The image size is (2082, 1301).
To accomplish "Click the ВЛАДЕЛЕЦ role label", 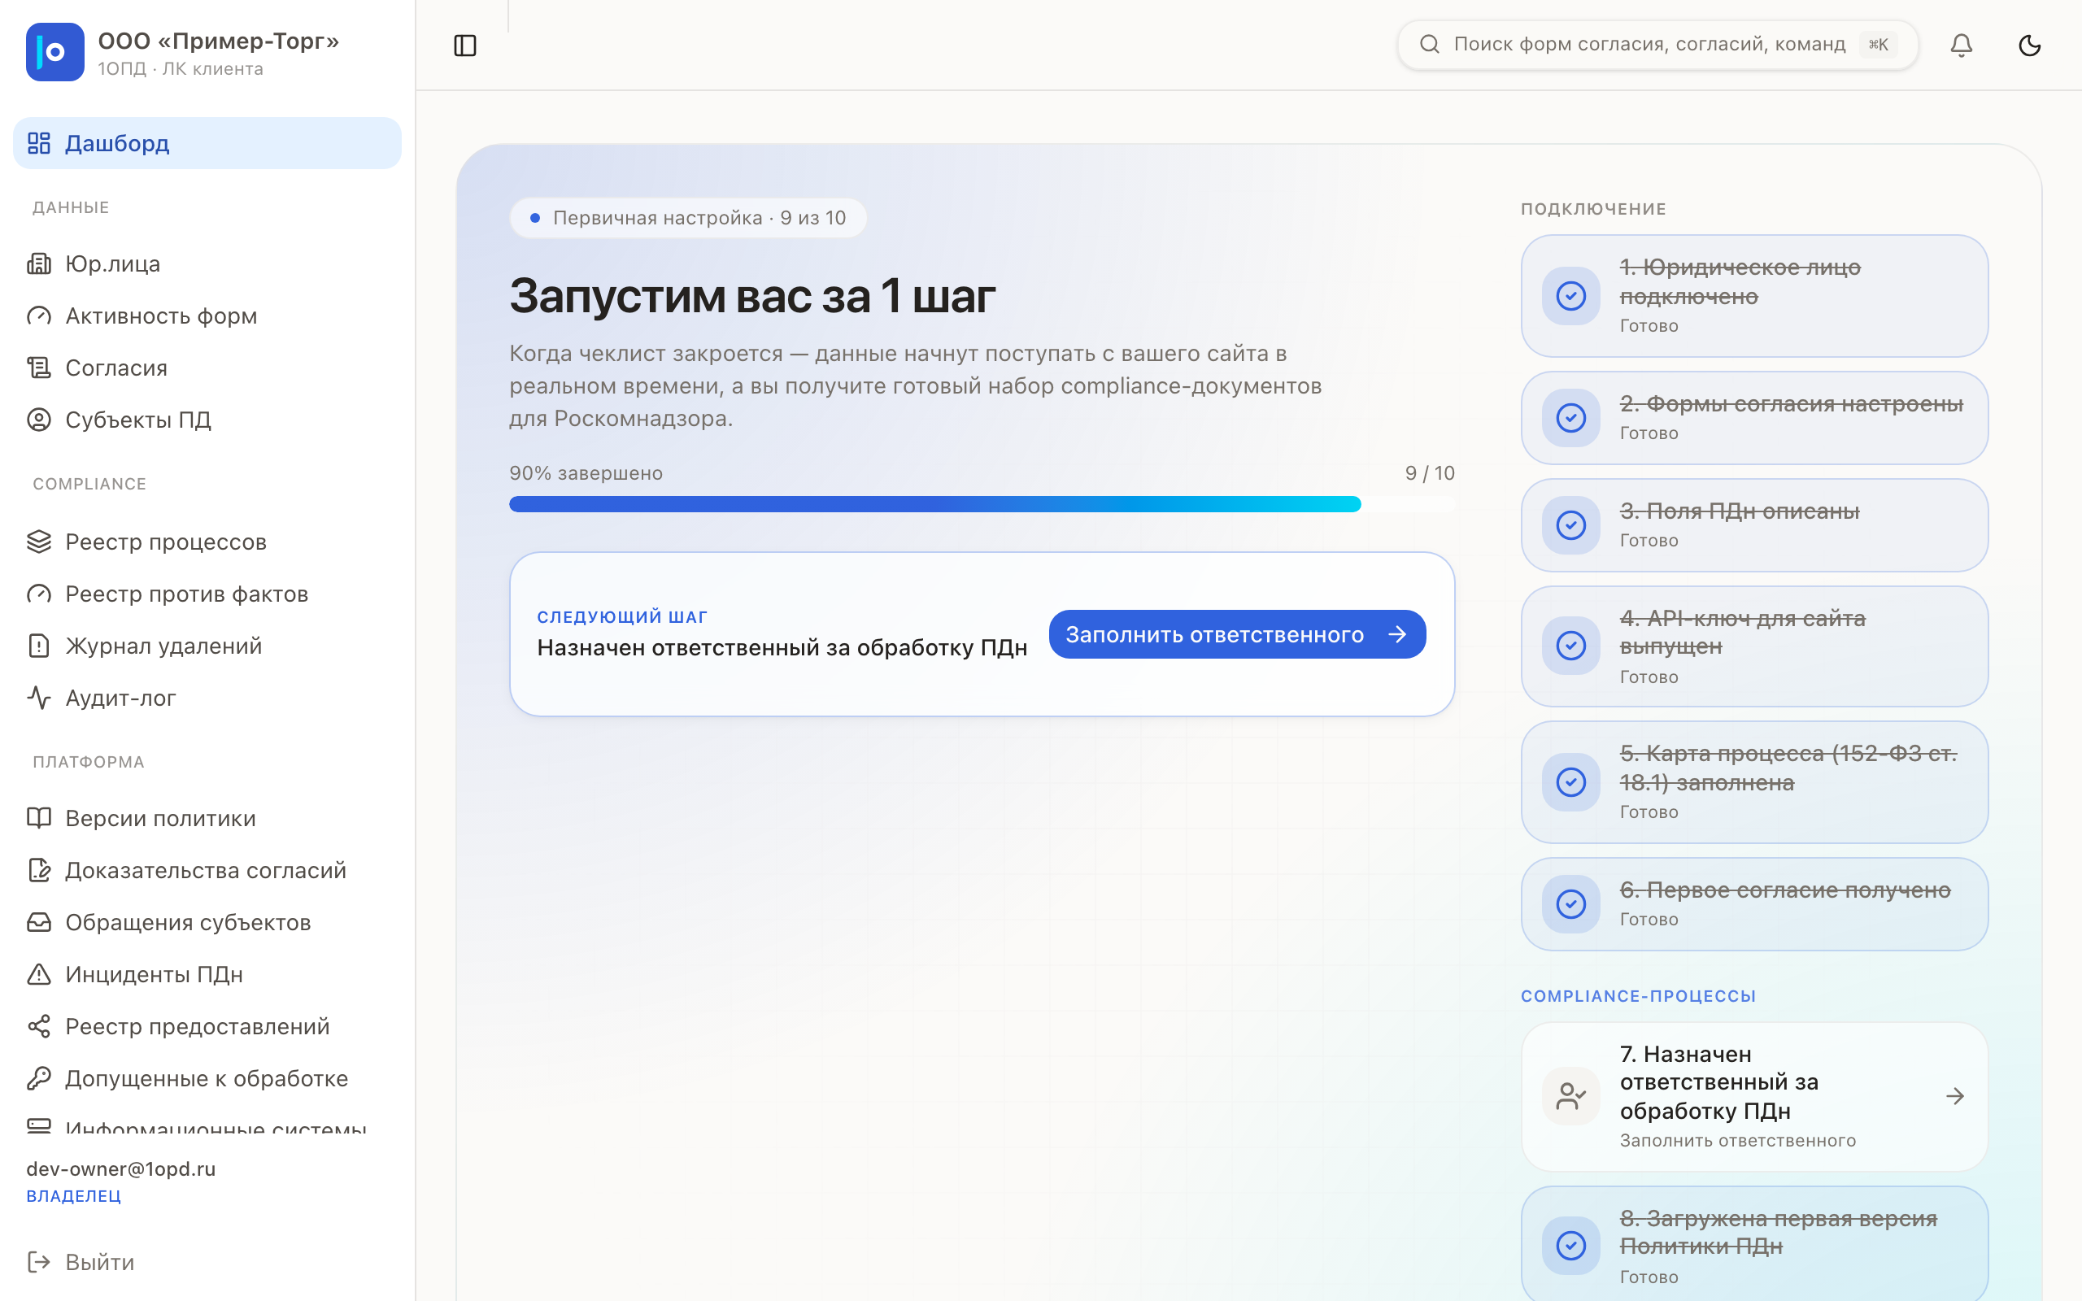I will click(x=73, y=1196).
